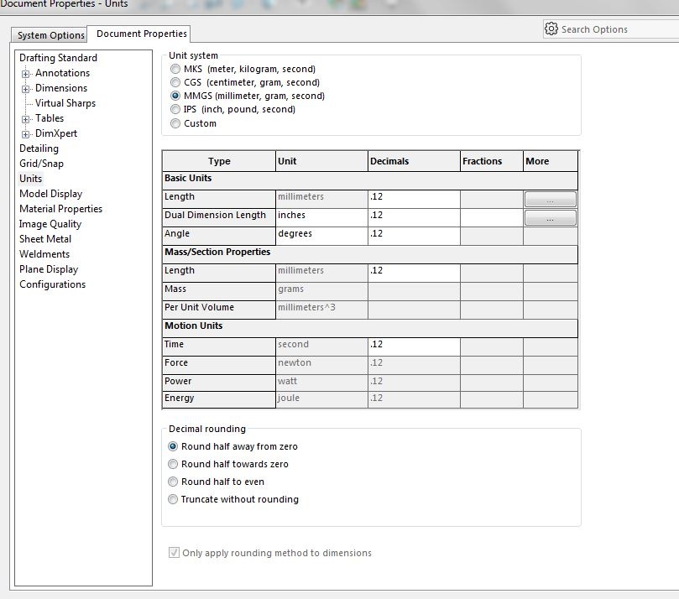Screen dimensions: 679x599
Task: Open Image Quality settings
Action: coord(50,224)
